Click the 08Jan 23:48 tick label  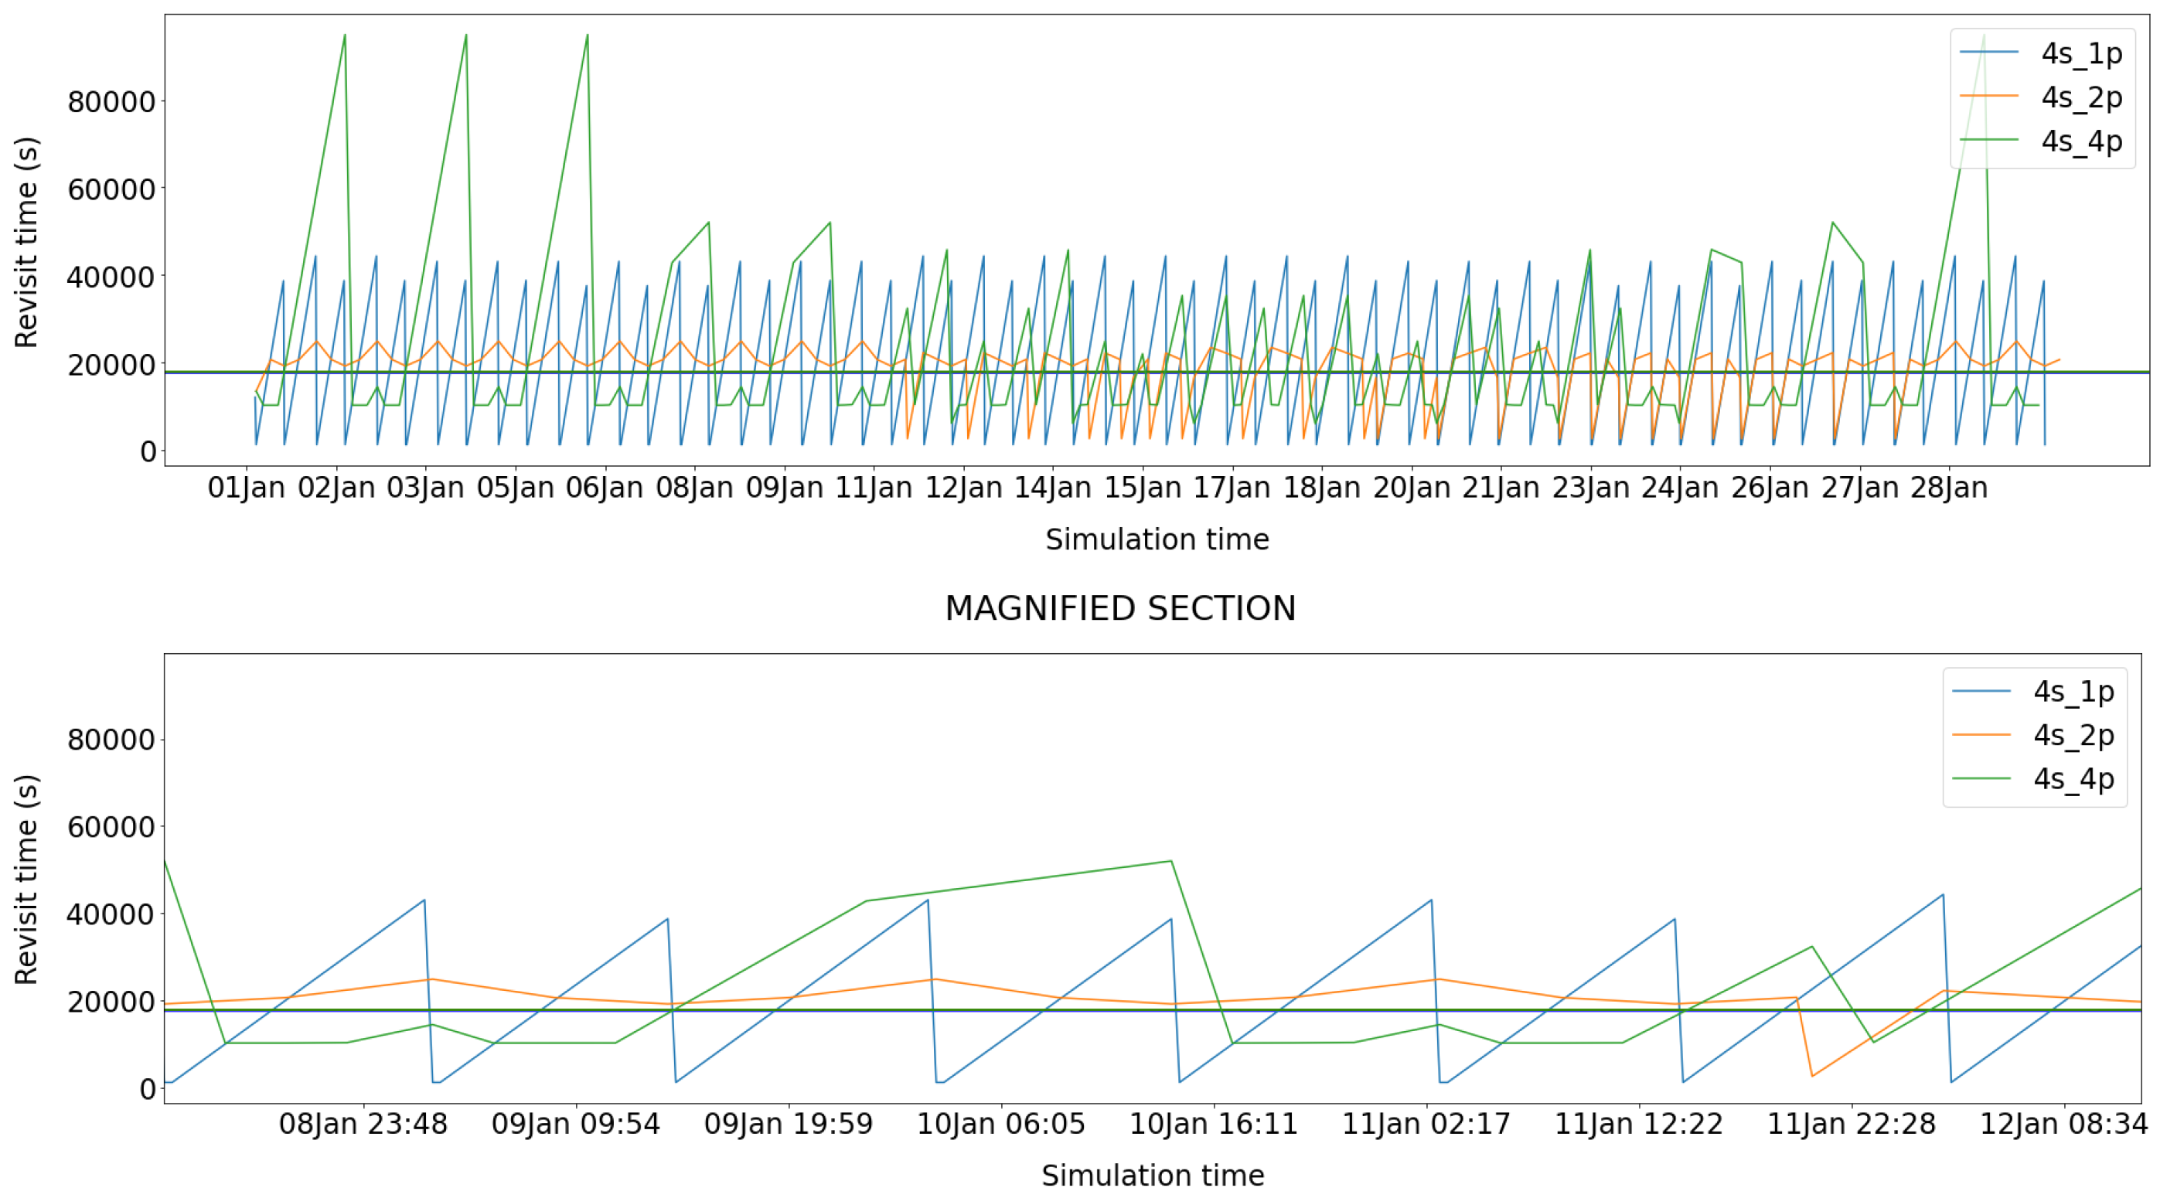[363, 1125]
